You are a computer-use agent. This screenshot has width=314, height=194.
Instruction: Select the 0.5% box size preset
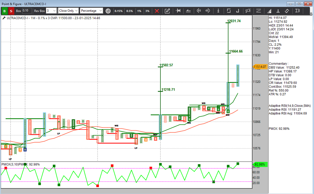click(130, 11)
